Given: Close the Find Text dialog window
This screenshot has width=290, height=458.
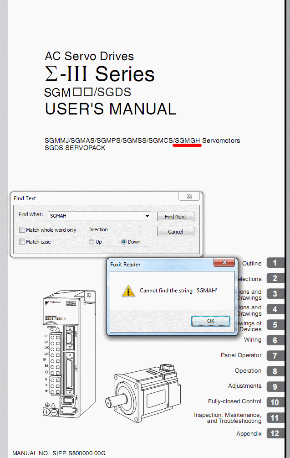Looking at the screenshot, I should [x=189, y=196].
